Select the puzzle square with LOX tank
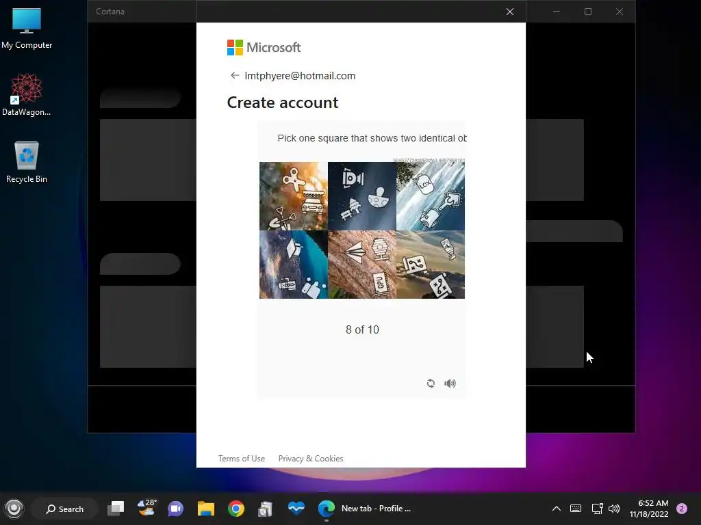Image resolution: width=701 pixels, height=525 pixels. coord(431,196)
